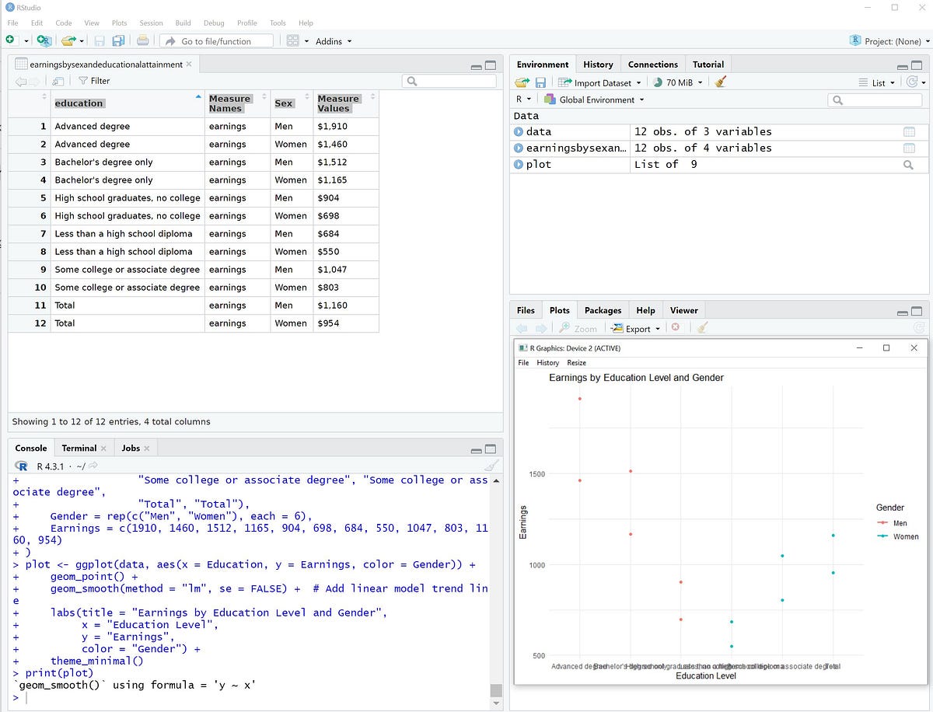Click the Export button in Plots pane
Screen dimensions: 933x712
637,328
